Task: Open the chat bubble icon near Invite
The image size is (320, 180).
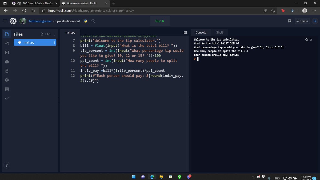Action: click(290, 21)
